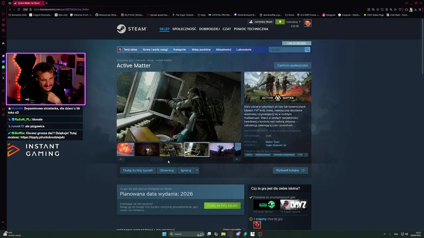
Task: Click the Windows taskbar Search box
Action: [186, 234]
